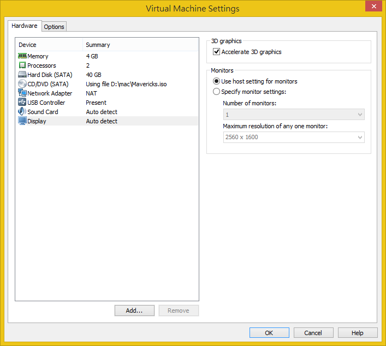
Task: Click Display's Auto detect summary
Action: (102, 121)
